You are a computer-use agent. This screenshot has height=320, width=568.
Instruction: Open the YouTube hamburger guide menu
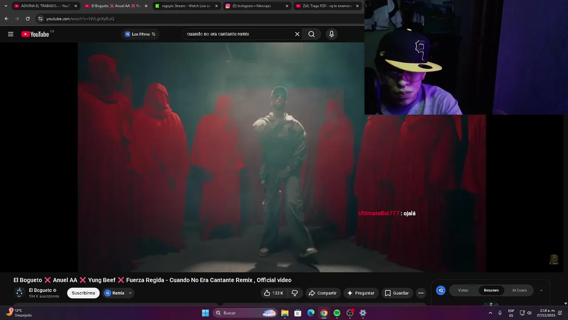(11, 34)
